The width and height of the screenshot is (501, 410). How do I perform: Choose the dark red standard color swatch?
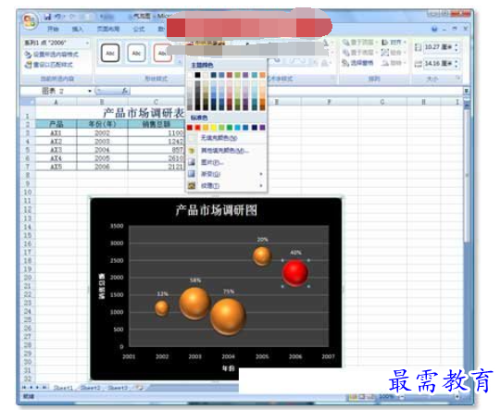tap(190, 128)
